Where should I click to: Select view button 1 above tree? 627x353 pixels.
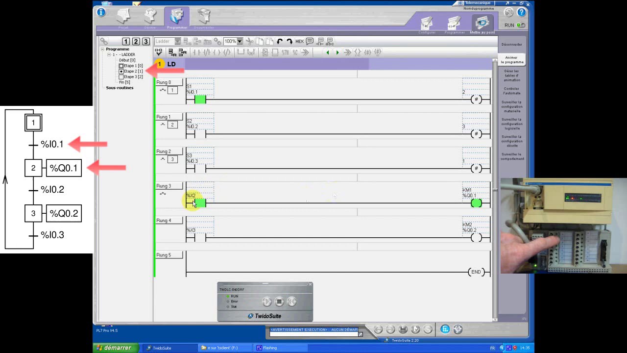(x=126, y=42)
